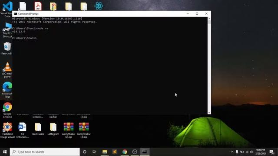278x156 pixels.
Task: Open the notification center icon
Action: [271, 152]
